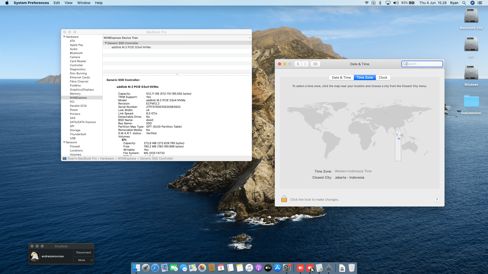The width and height of the screenshot is (488, 274).
Task: Open the App Store in the Dock
Action: click(x=277, y=268)
